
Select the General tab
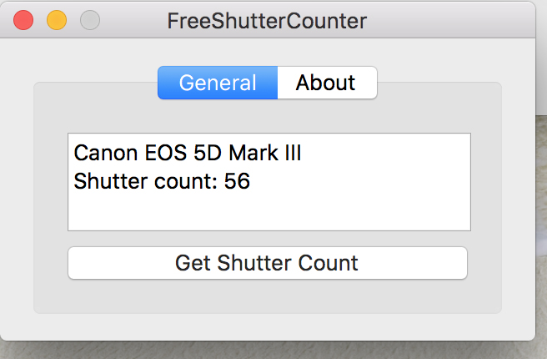[x=218, y=83]
